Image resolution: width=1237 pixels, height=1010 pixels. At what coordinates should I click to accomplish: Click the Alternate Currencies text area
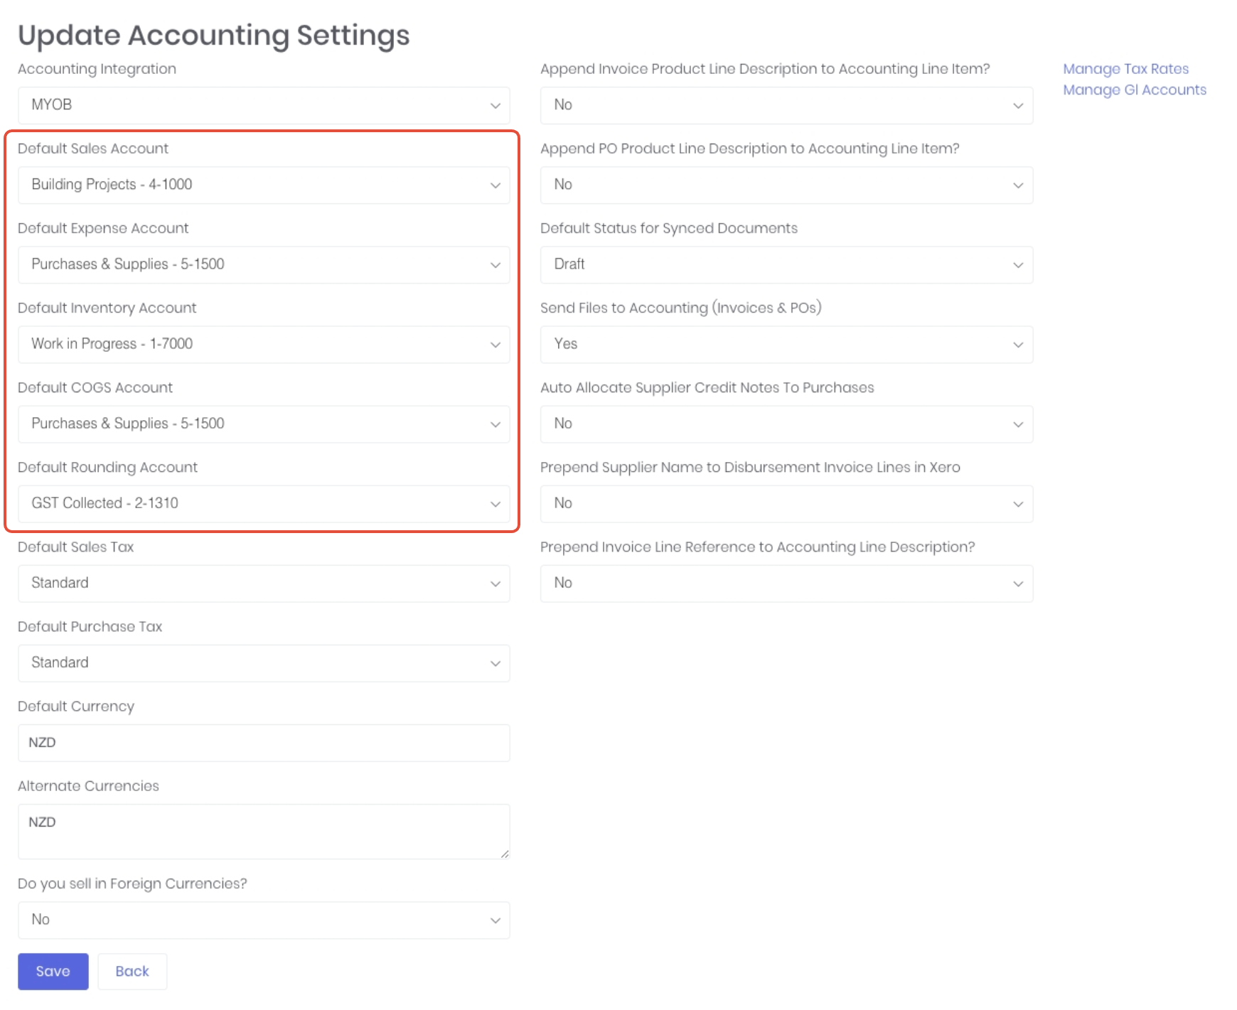[264, 831]
